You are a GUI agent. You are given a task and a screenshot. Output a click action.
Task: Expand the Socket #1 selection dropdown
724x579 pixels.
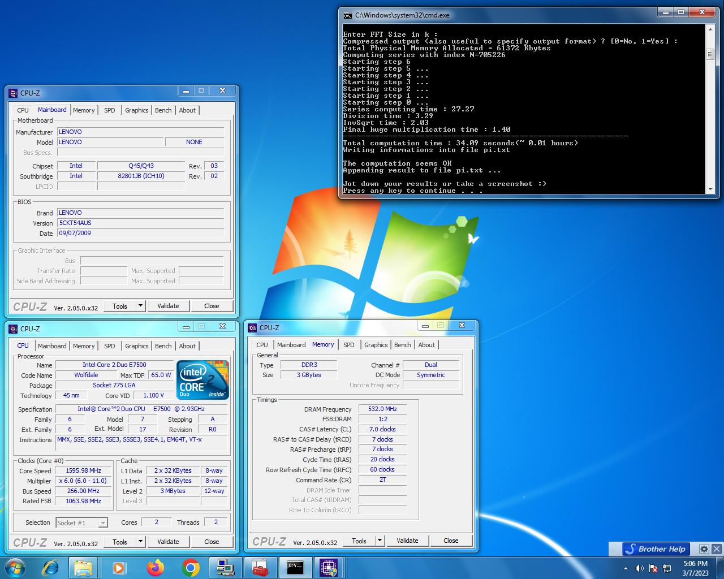click(x=103, y=523)
